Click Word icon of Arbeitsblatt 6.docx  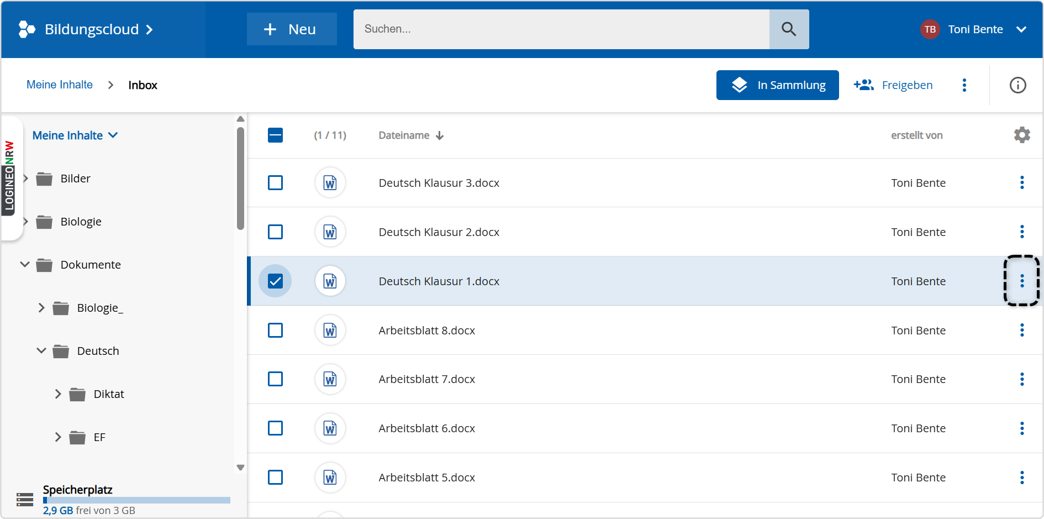pyautogui.click(x=330, y=428)
